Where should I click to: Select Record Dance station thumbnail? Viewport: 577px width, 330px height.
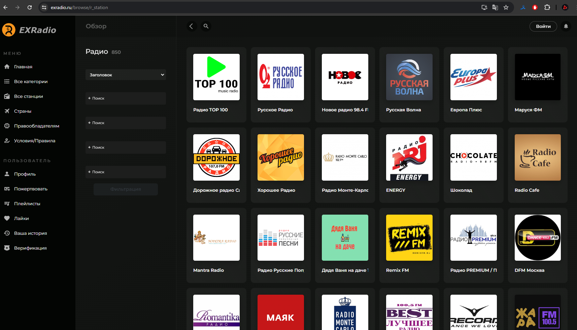[x=474, y=313]
